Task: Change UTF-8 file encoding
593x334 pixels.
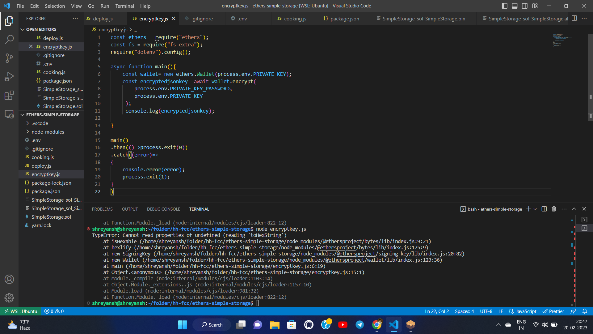Action: [x=486, y=311]
